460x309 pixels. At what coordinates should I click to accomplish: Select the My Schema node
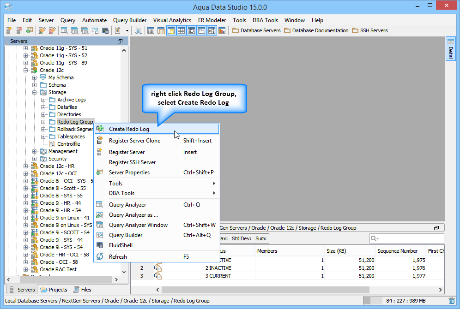click(x=61, y=77)
